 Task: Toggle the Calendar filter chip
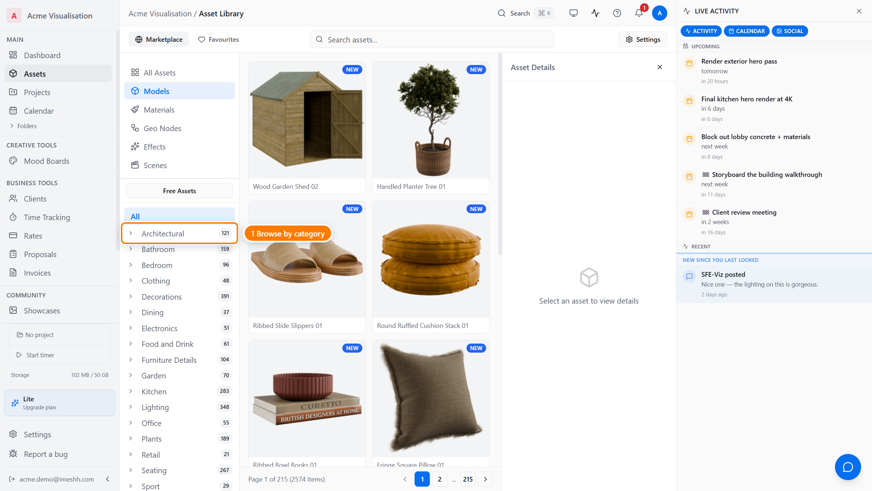(746, 31)
